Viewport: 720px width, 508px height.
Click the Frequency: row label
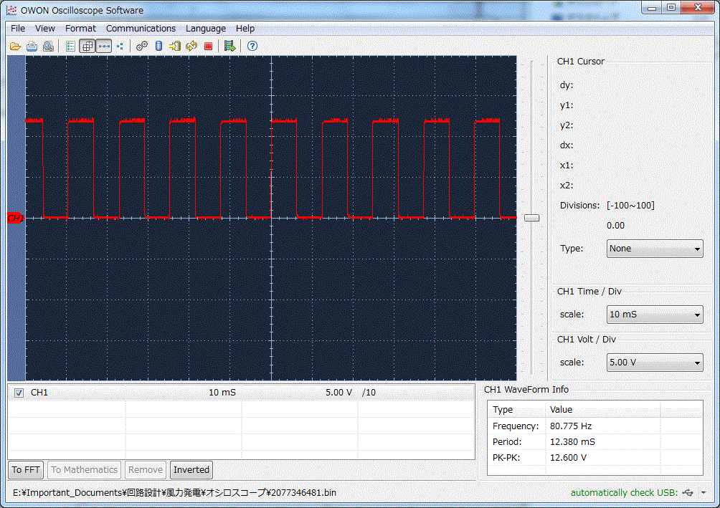pyautogui.click(x=515, y=426)
